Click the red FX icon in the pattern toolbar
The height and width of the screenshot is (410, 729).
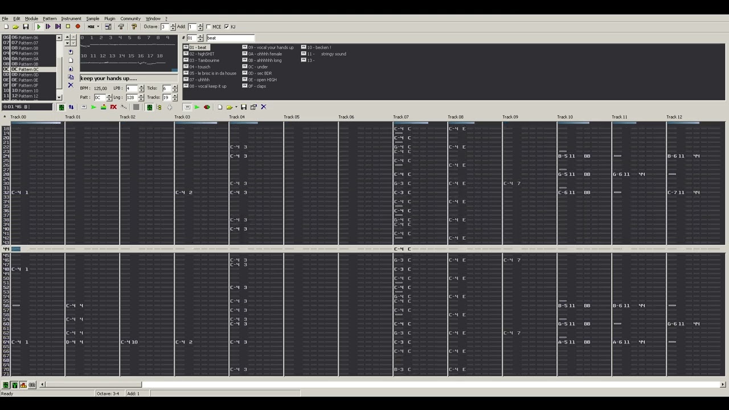pos(113,107)
